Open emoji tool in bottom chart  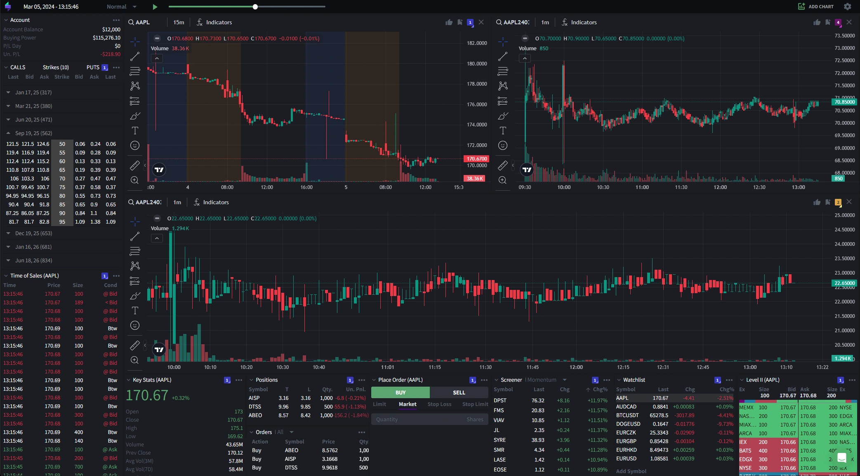pos(135,325)
